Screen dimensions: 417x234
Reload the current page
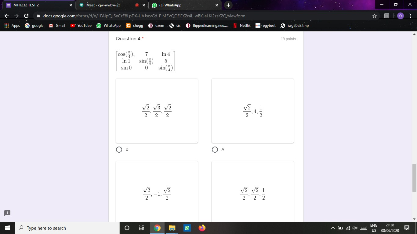click(x=26, y=16)
